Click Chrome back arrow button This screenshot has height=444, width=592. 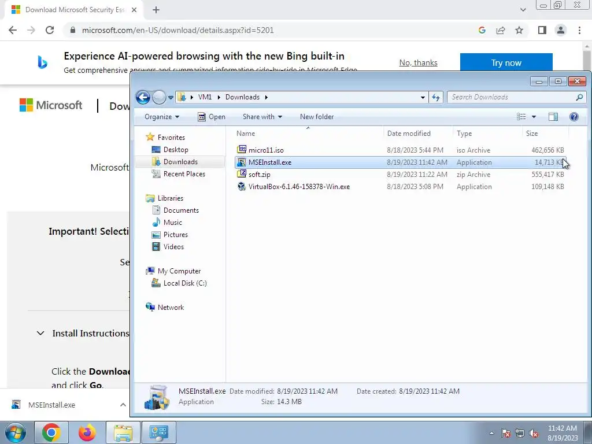13,30
